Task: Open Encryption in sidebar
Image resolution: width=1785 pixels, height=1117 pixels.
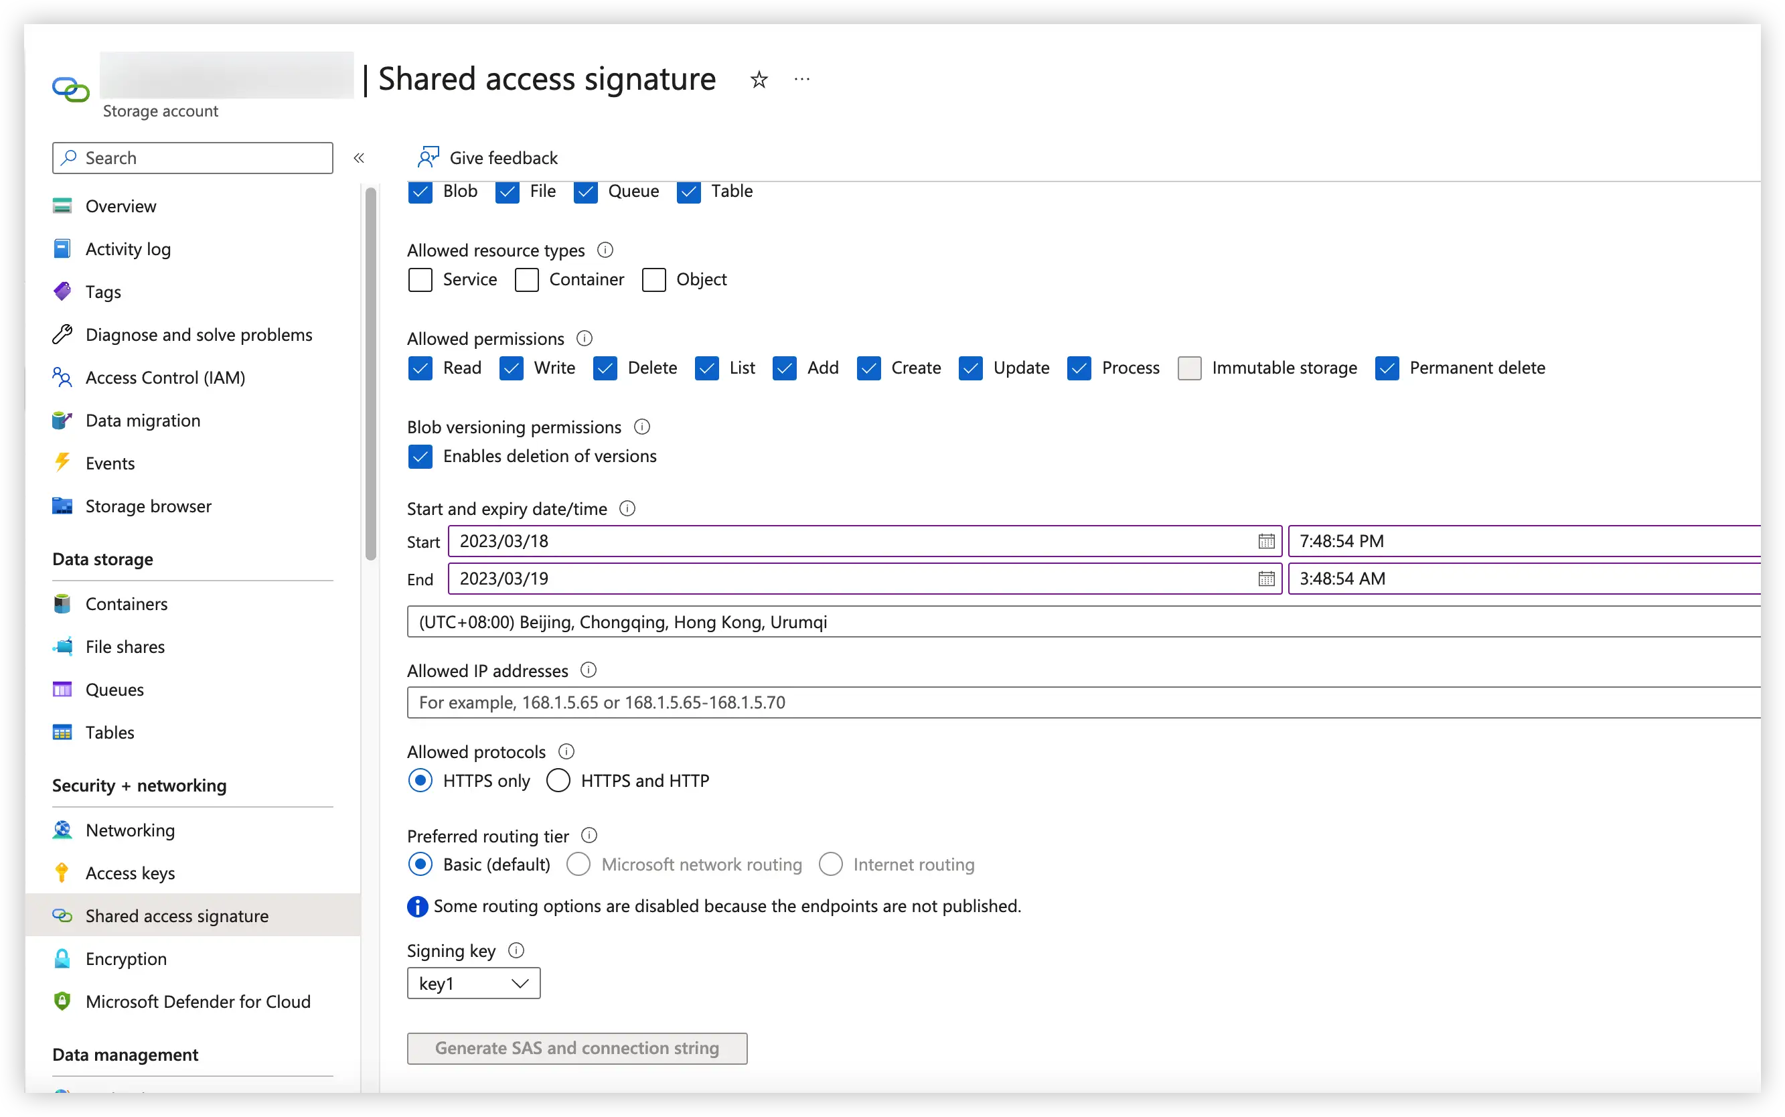Action: click(x=126, y=958)
